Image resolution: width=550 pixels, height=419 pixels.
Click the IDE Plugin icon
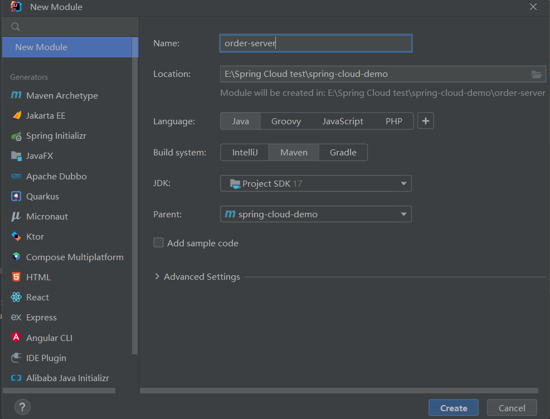click(x=16, y=358)
